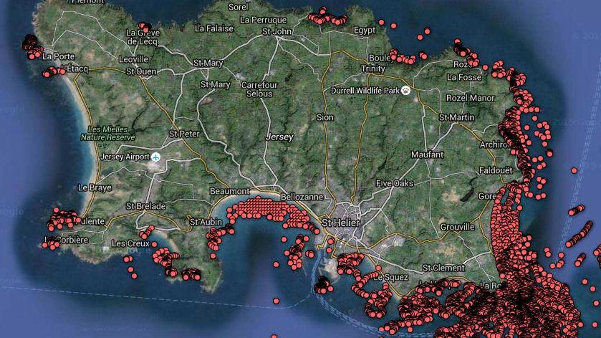Select the Jersey island name label

click(279, 137)
